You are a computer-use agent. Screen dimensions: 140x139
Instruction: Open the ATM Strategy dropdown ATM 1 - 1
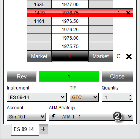91,117
